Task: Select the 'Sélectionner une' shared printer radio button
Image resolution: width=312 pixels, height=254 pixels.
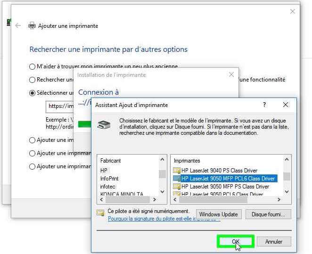Action: (x=32, y=93)
